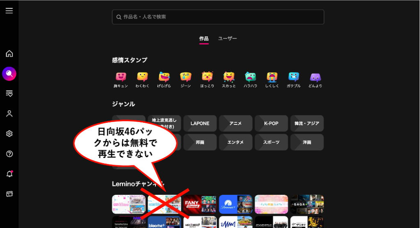
Task: Open the K-POP genre
Action: click(271, 123)
